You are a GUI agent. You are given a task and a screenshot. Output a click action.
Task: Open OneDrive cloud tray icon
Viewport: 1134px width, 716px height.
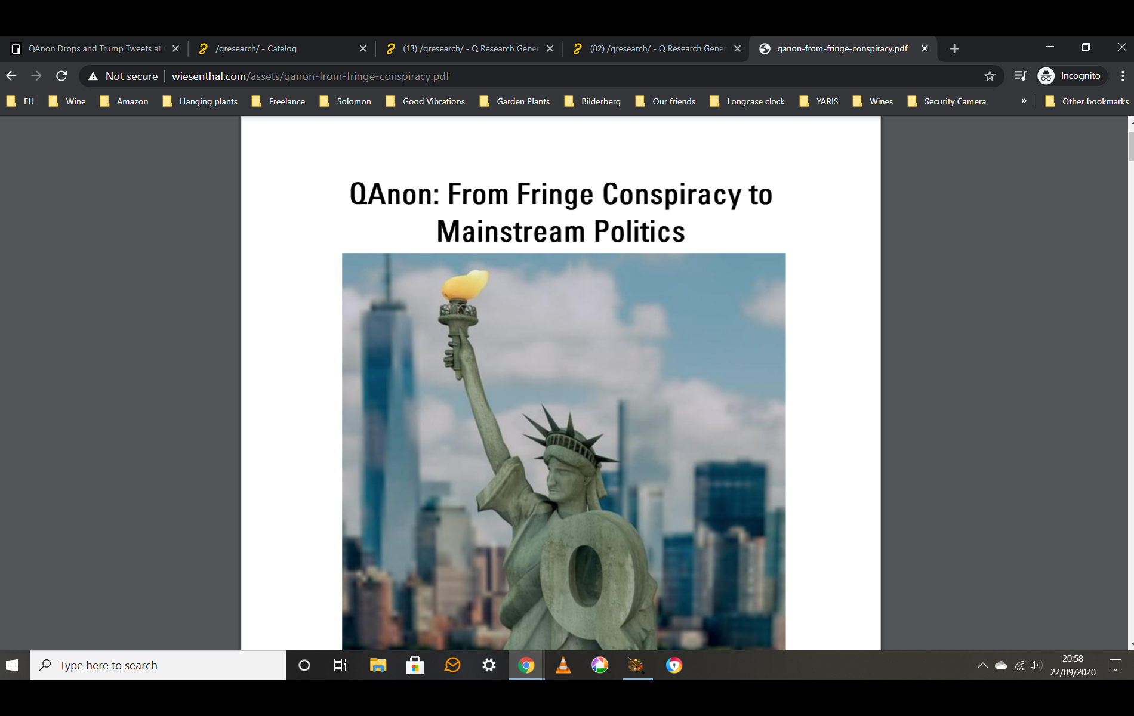click(x=1001, y=665)
